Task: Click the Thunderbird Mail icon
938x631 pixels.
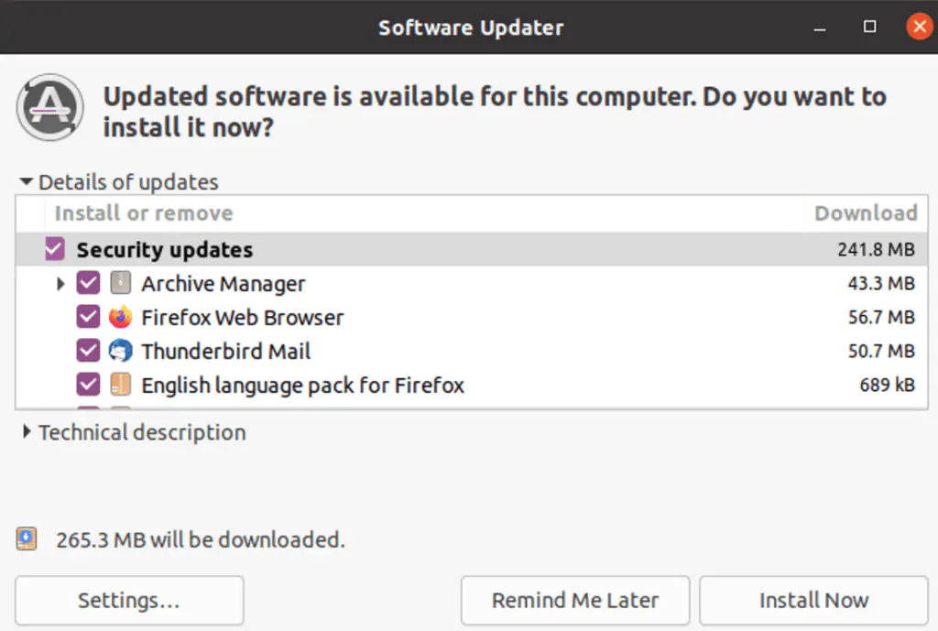Action: pyautogui.click(x=121, y=351)
